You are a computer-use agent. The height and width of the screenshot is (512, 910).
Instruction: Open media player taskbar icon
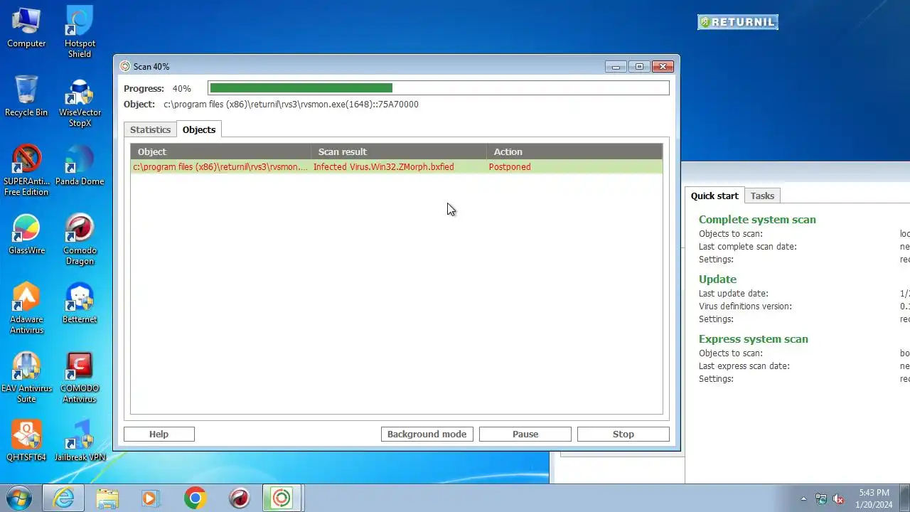(150, 498)
